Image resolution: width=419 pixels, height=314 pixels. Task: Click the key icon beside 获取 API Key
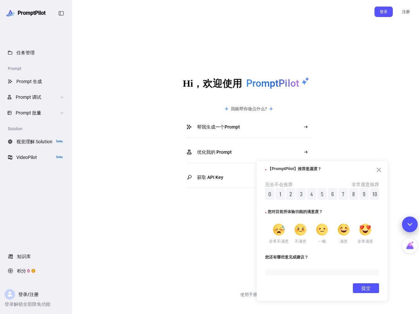coord(189,177)
